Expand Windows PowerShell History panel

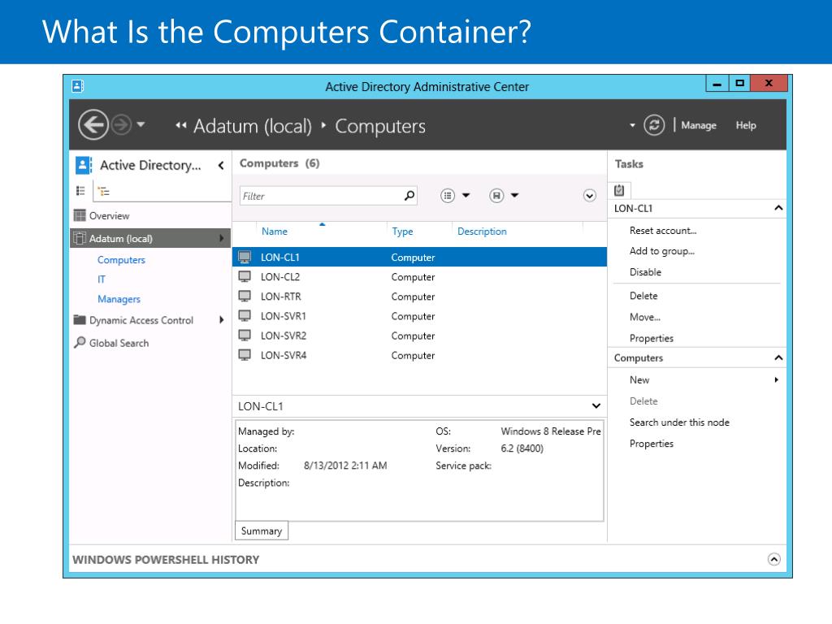point(773,559)
